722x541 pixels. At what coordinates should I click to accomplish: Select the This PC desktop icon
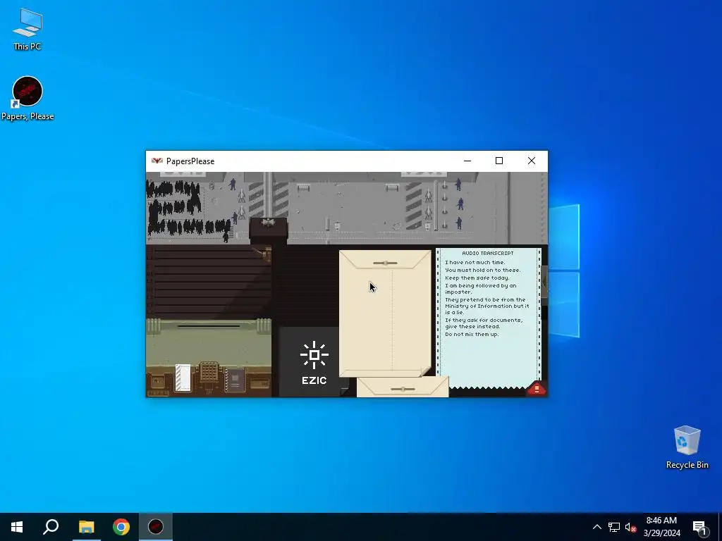(27, 29)
